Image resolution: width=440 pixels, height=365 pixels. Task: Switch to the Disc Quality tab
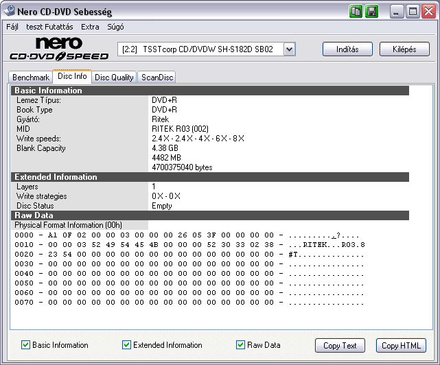(114, 77)
